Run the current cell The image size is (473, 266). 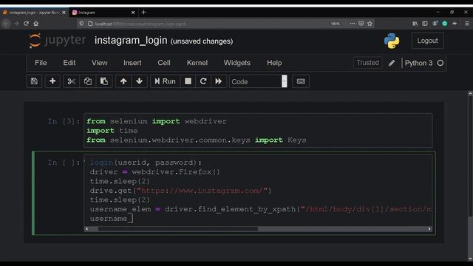tap(165, 81)
